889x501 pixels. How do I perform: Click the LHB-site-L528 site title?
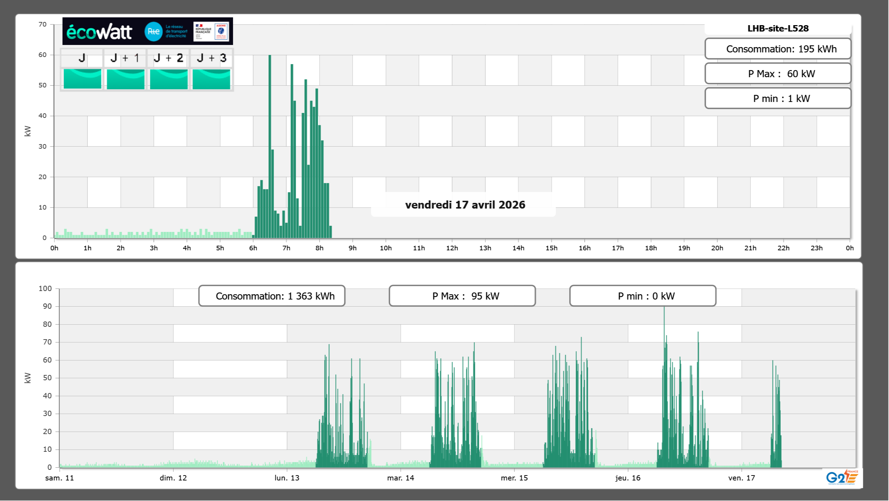778,28
